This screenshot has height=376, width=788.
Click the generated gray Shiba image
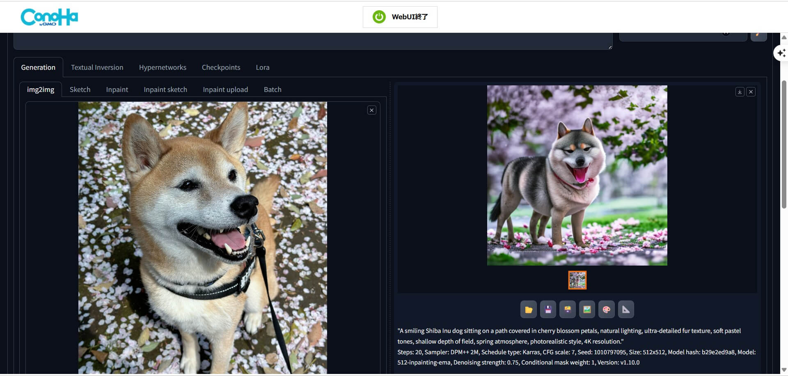[x=577, y=175]
